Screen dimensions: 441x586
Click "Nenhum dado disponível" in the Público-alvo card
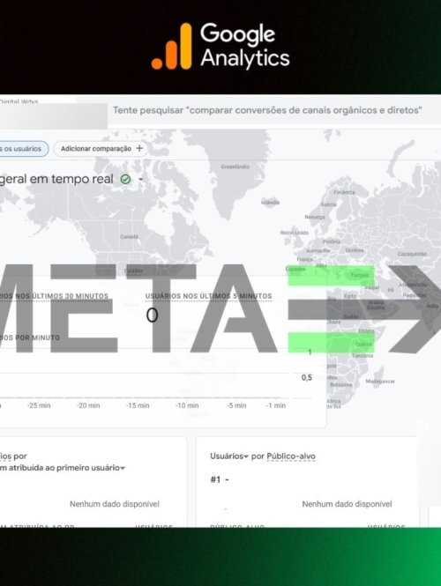pos(348,504)
